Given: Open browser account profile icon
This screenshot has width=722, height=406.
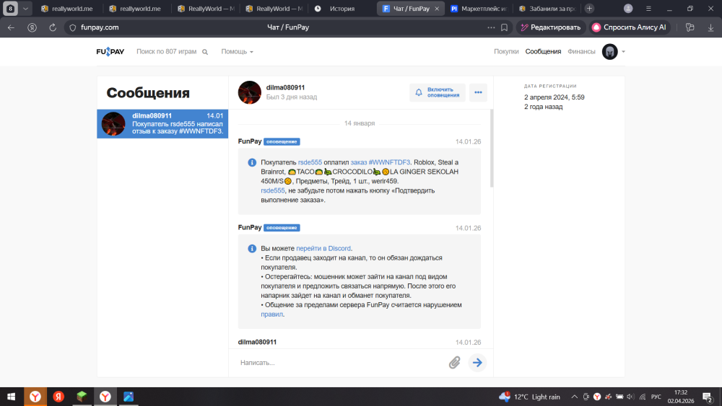Looking at the screenshot, I should click(628, 9).
